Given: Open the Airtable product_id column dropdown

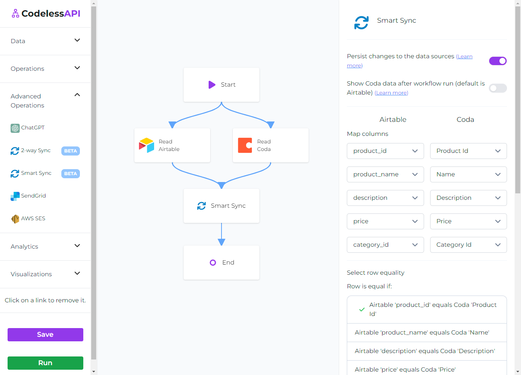Looking at the screenshot, I should pyautogui.click(x=385, y=151).
